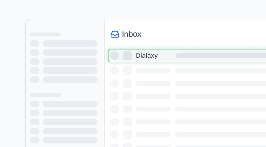
Task: Select last item label in top sidebar group
Action: point(70,80)
